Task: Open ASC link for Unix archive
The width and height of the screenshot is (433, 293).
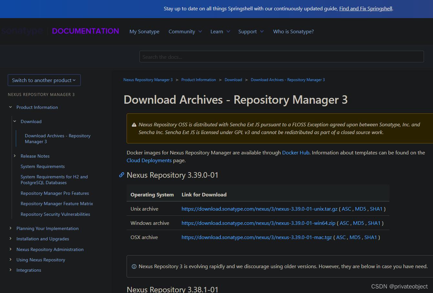Action: tap(346, 209)
